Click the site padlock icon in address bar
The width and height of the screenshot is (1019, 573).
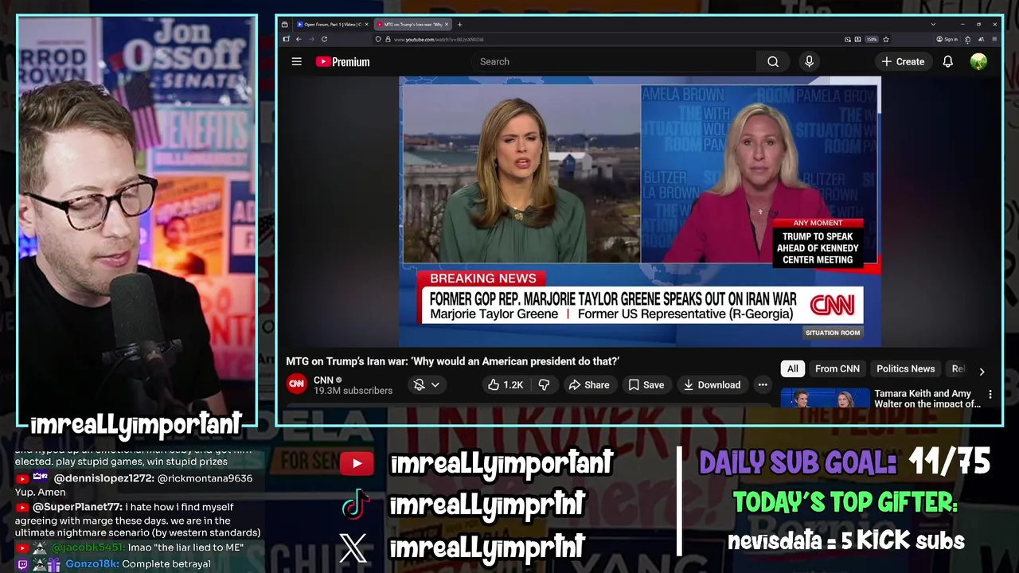tap(388, 39)
